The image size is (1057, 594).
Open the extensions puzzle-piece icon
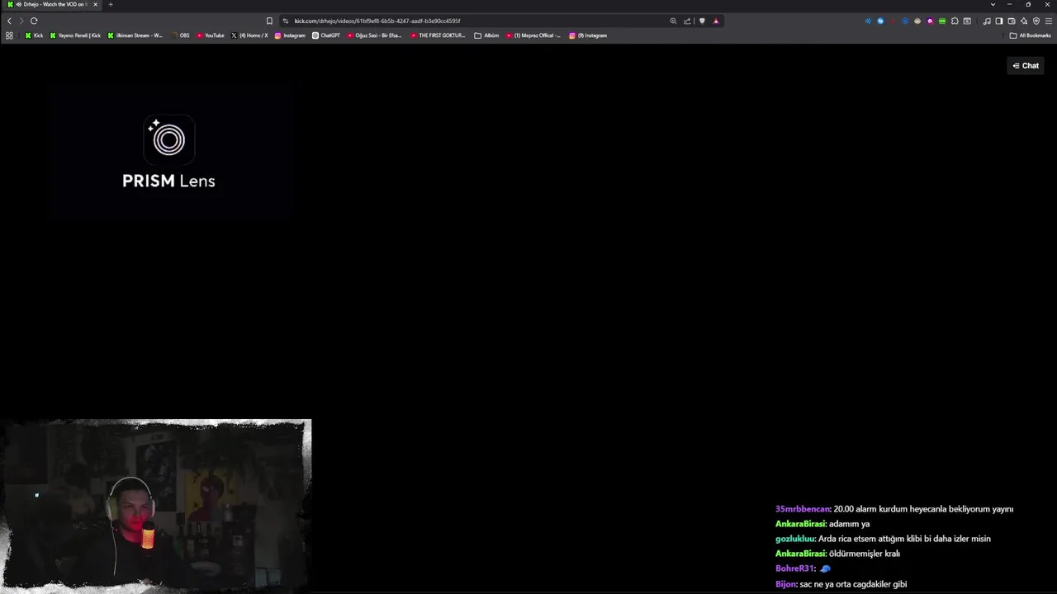pyautogui.click(x=955, y=21)
